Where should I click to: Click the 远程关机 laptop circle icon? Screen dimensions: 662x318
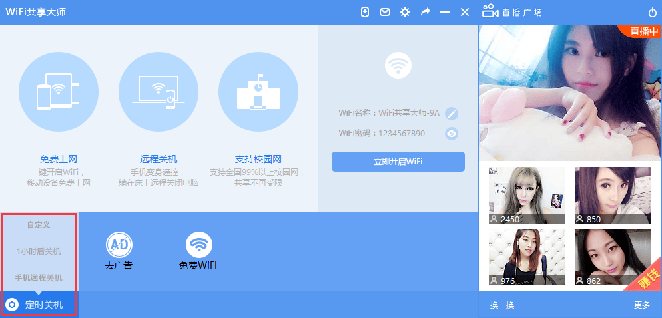coord(159,92)
